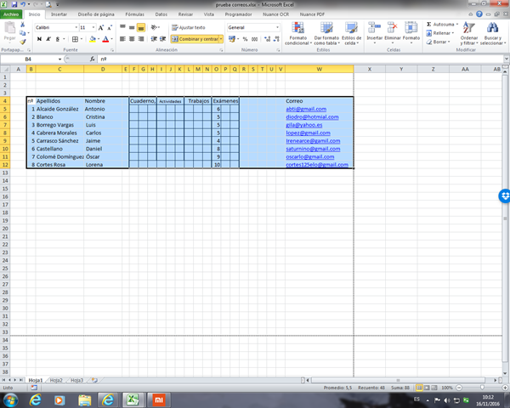510x408 pixels.
Task: Toggle italic (K) formatting
Action: (48, 39)
